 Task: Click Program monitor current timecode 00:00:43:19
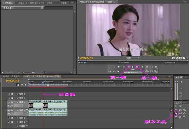86,58
